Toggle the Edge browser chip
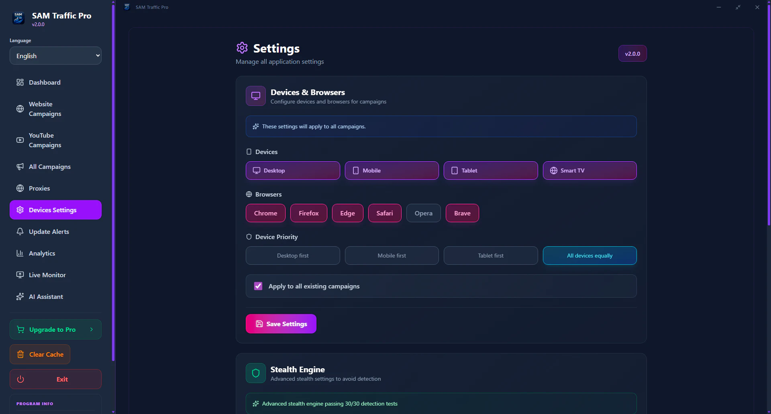Image resolution: width=771 pixels, height=414 pixels. pos(348,213)
